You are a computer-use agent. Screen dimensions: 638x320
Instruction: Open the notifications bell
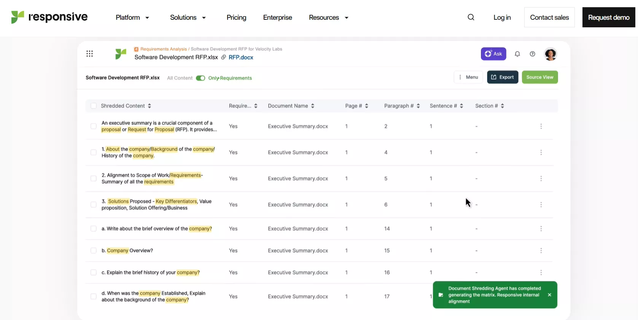click(x=517, y=54)
